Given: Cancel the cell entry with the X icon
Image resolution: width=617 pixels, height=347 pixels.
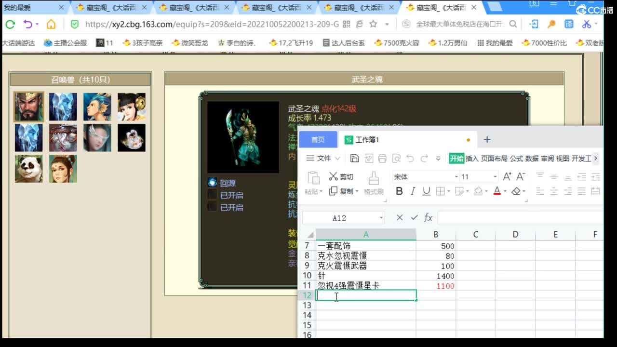Looking at the screenshot, I should tap(400, 218).
